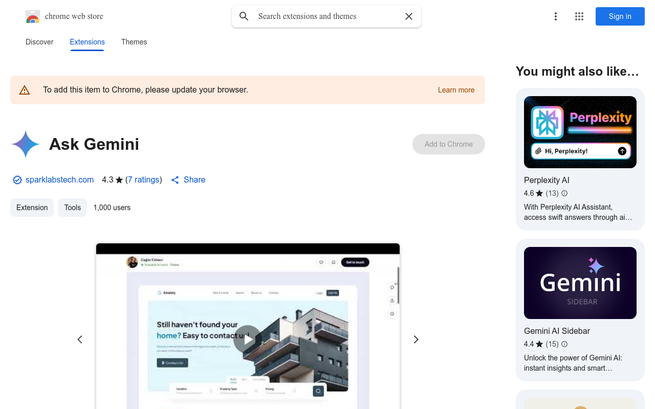Click the disabled Add to Chrome button
Image resolution: width=655 pixels, height=409 pixels.
[449, 144]
